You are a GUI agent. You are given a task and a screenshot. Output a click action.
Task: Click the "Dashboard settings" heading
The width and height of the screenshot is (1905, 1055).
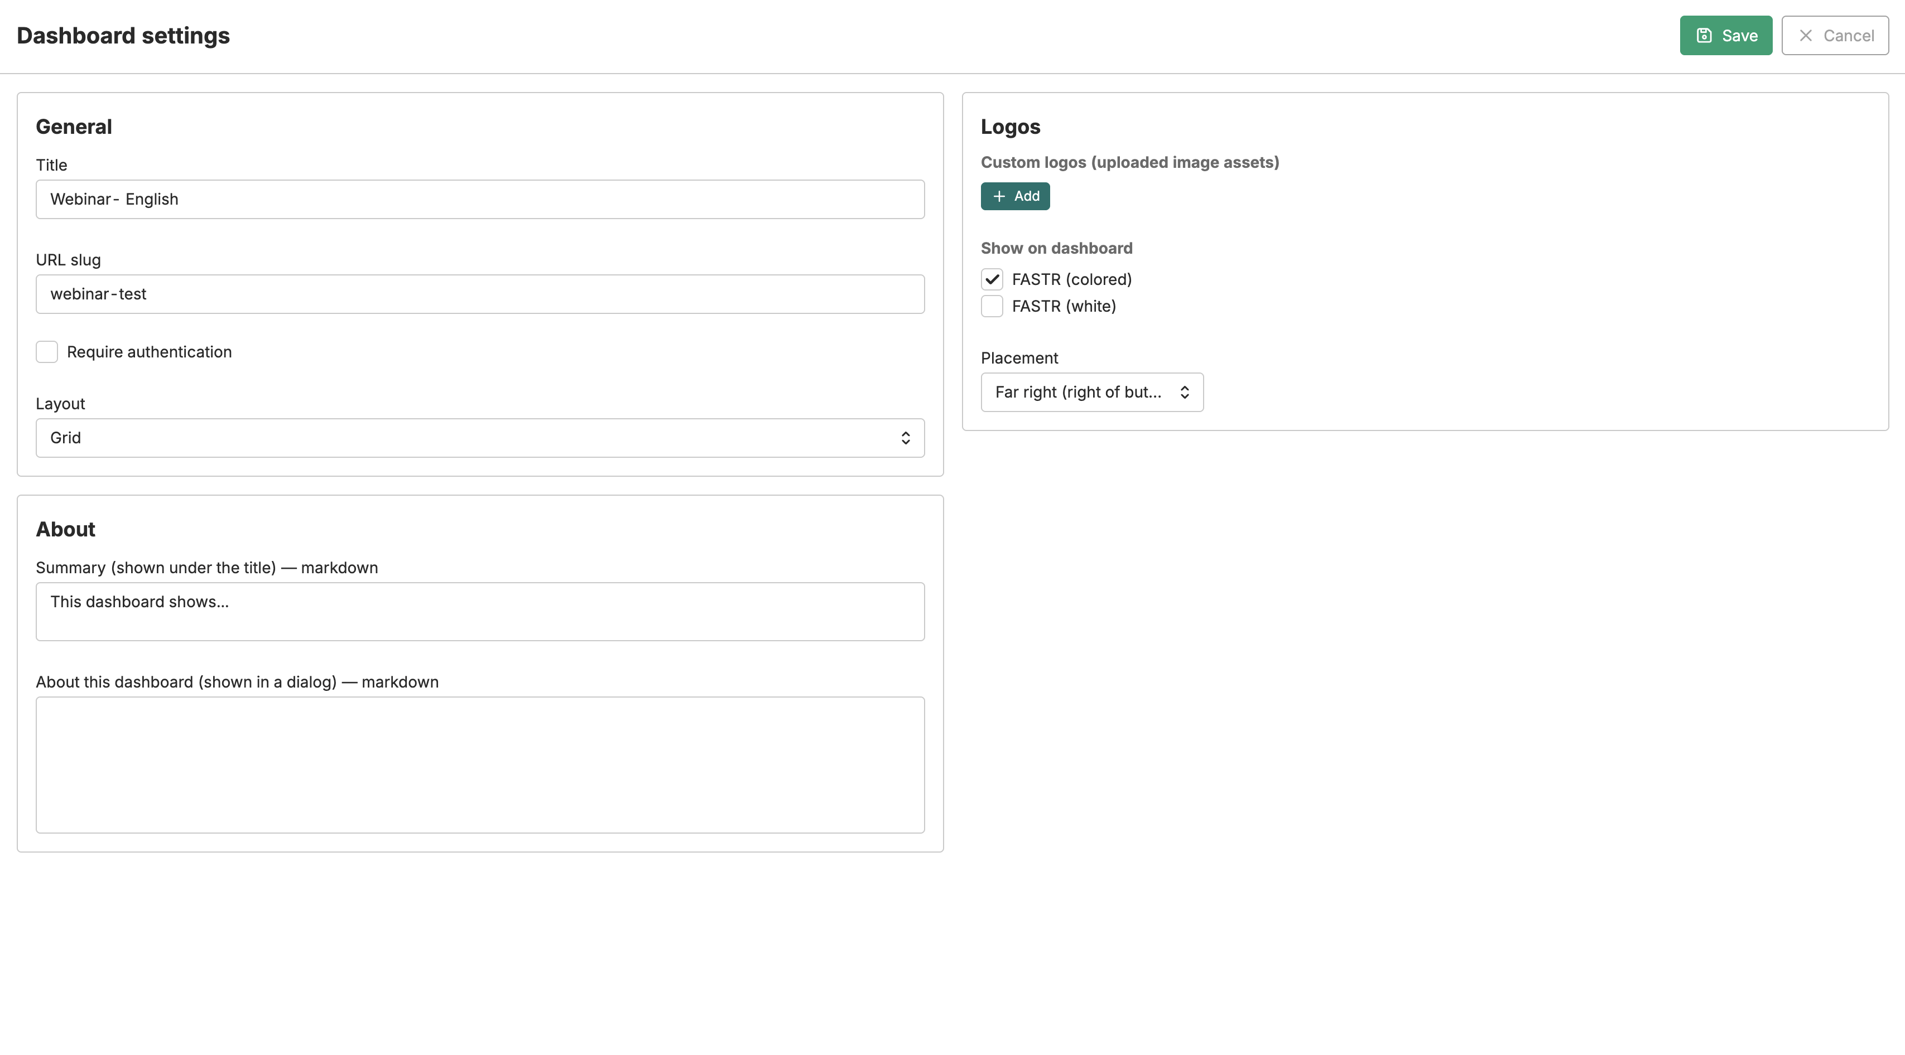click(x=123, y=36)
